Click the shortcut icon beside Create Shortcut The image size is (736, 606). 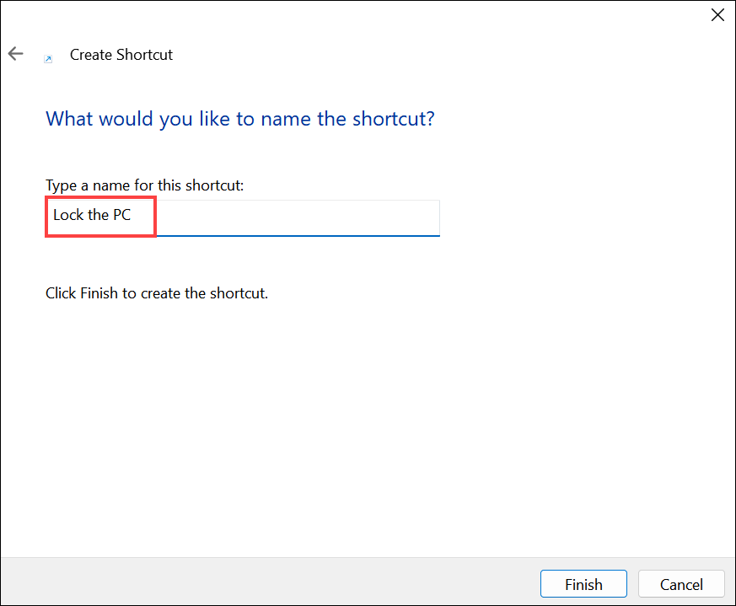[x=48, y=58]
